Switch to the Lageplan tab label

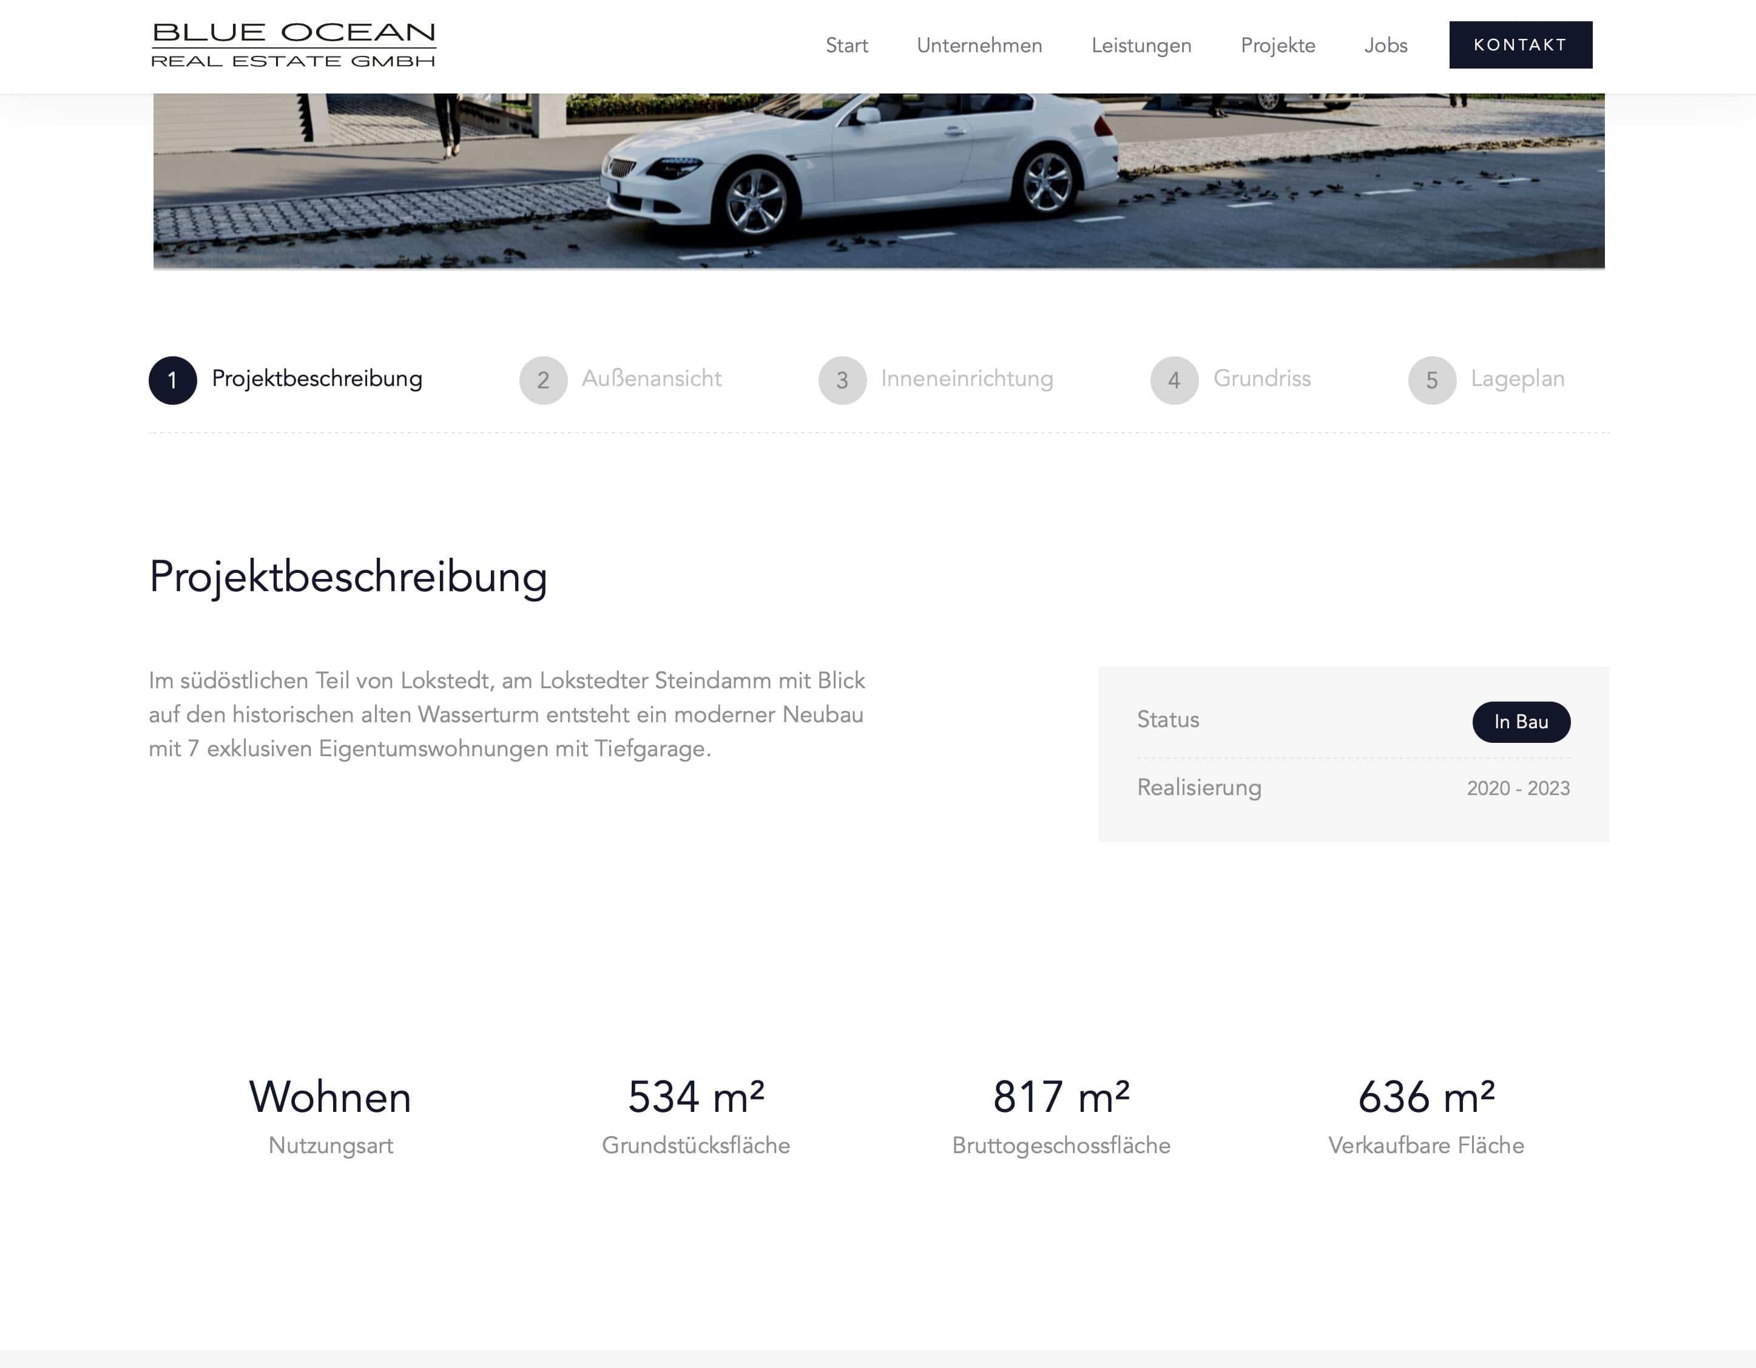coord(1518,379)
